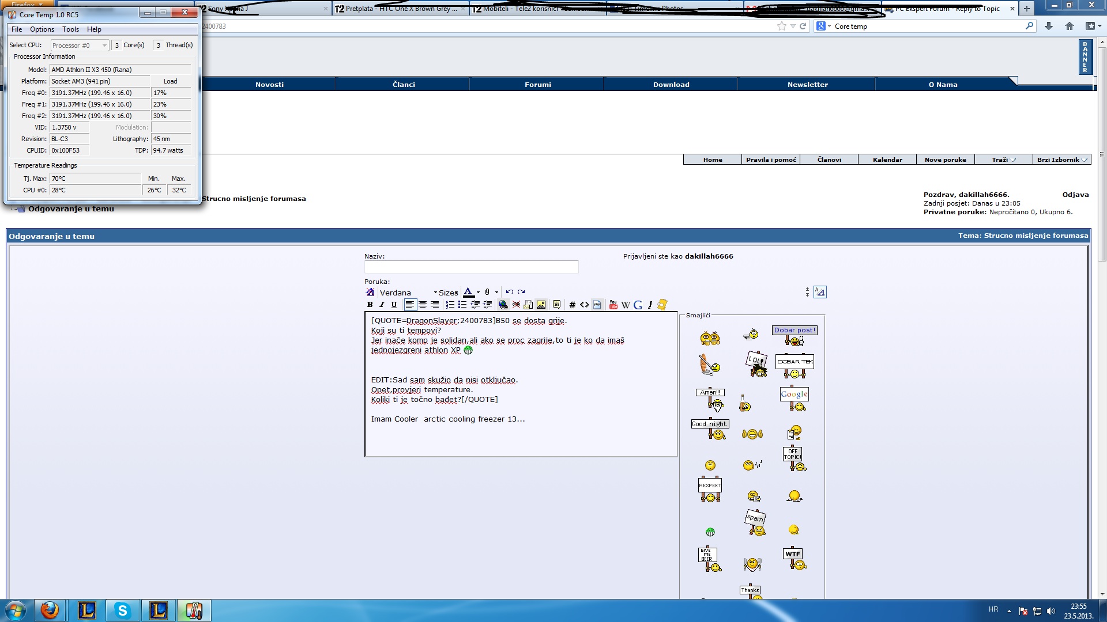Toggle center text alignment
The height and width of the screenshot is (622, 1107).
(x=422, y=305)
